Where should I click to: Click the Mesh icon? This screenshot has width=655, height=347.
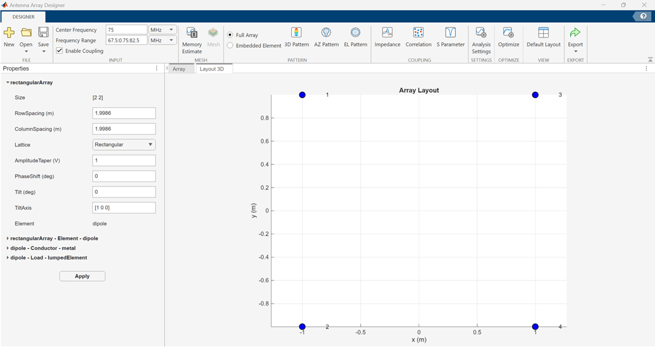click(x=213, y=33)
